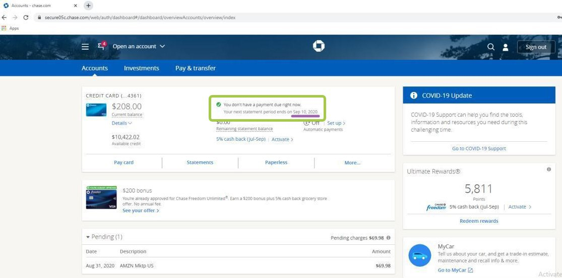Open the Apps bookmarks shortcut
Viewport: 562px width, 278px height.
click(11, 28)
